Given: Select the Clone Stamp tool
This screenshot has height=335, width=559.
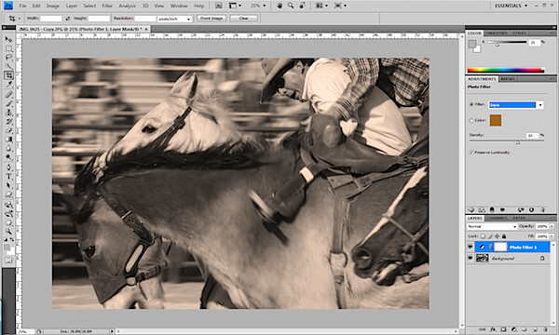Looking at the screenshot, I should tap(8, 113).
